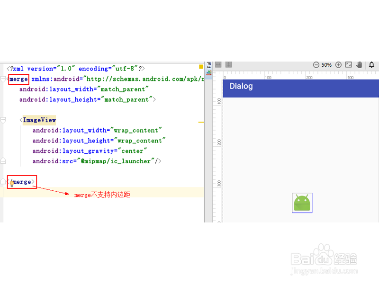Collapse the opening merge tag fold
The height and width of the screenshot is (284, 379).
pyautogui.click(x=3, y=79)
